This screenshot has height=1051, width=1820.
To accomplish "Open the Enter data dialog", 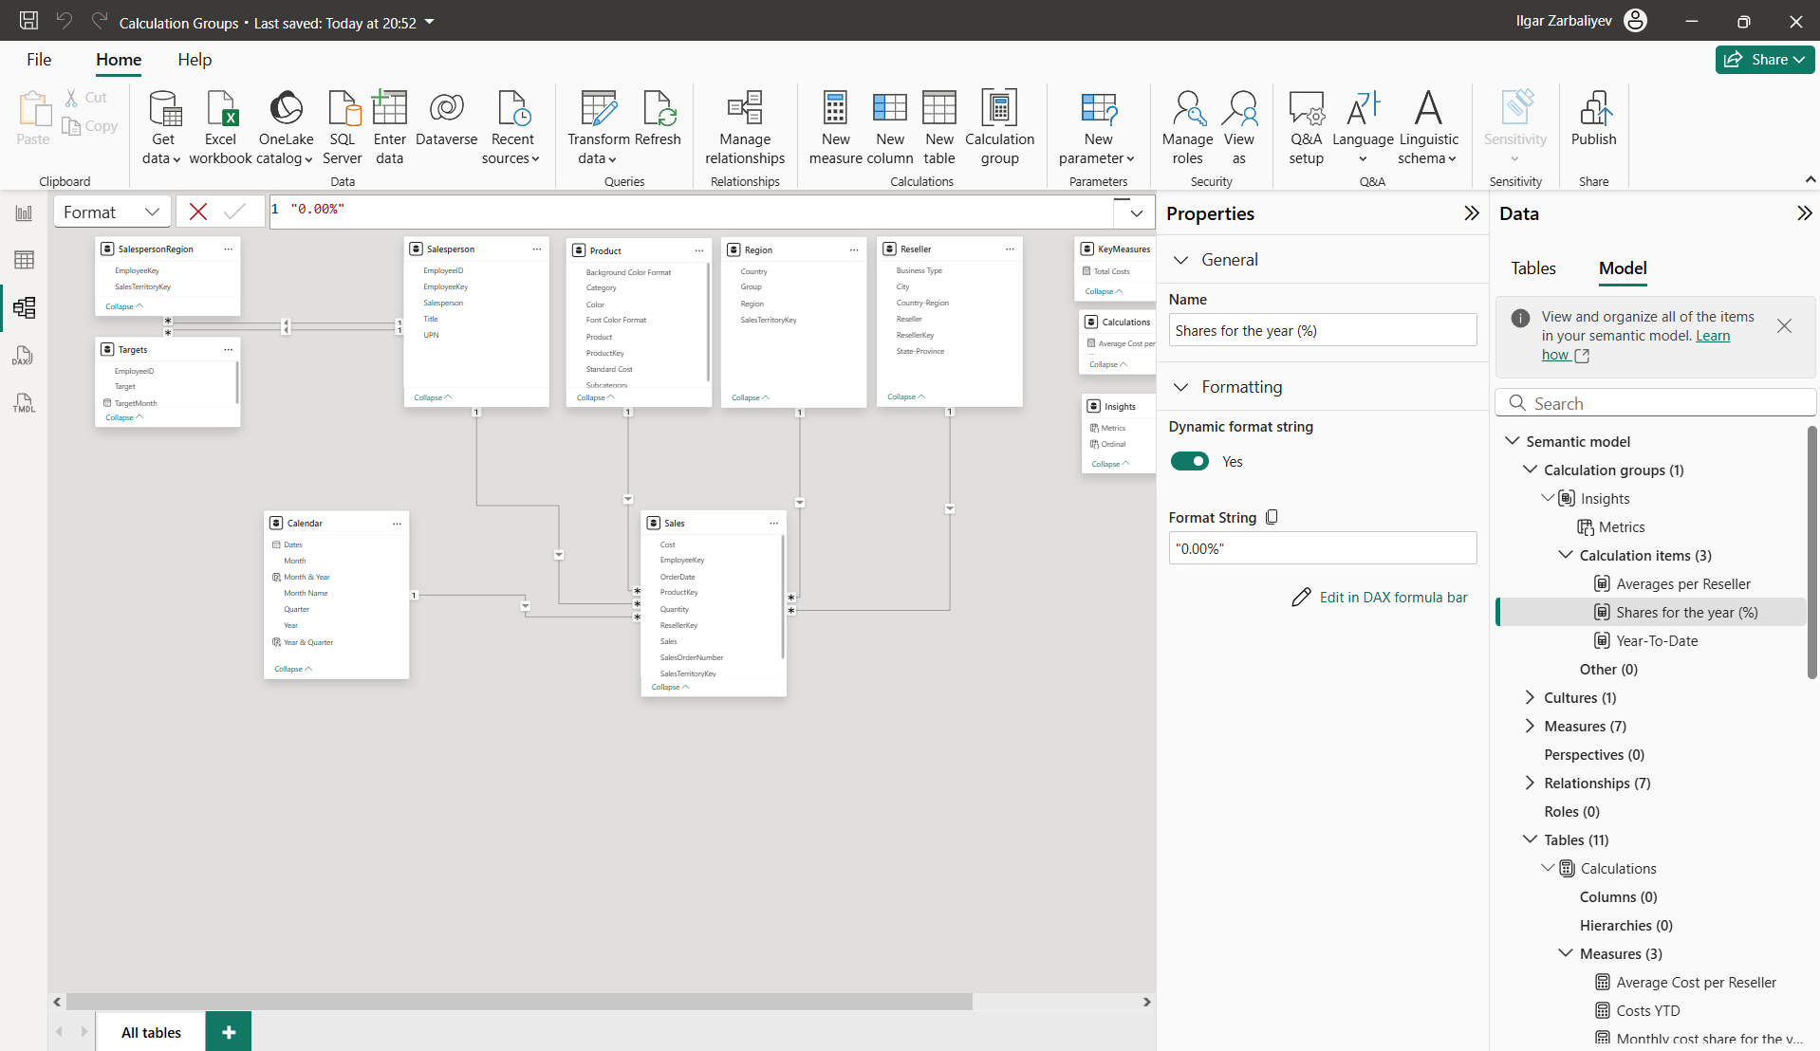I will [389, 128].
